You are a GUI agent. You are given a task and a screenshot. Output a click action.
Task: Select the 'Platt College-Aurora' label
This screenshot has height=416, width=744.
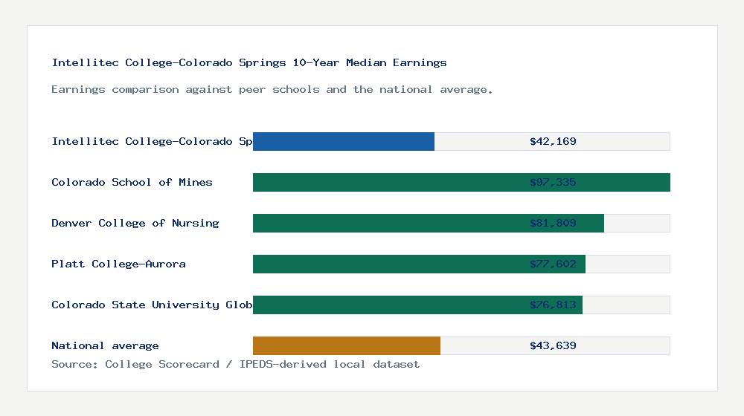[x=118, y=264]
